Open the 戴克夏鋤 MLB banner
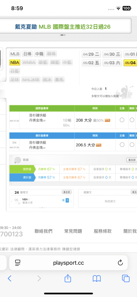 pyautogui.click(x=63, y=27)
